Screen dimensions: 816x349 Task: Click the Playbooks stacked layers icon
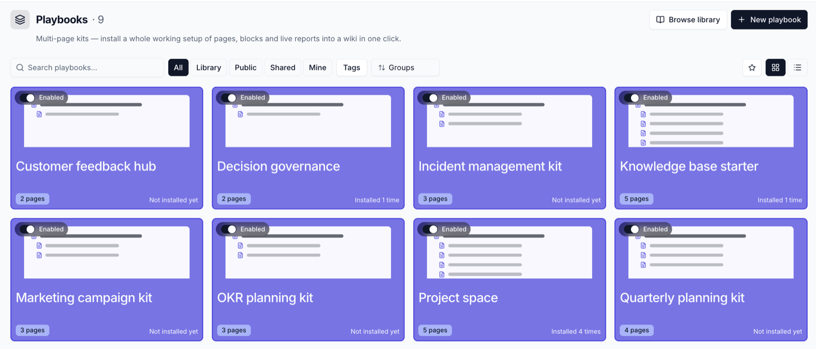click(20, 20)
